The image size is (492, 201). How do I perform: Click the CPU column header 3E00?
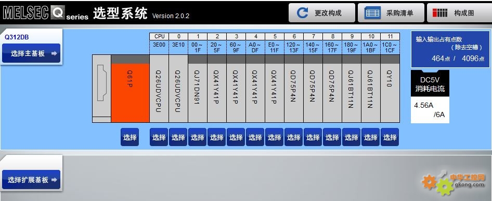tap(159, 45)
